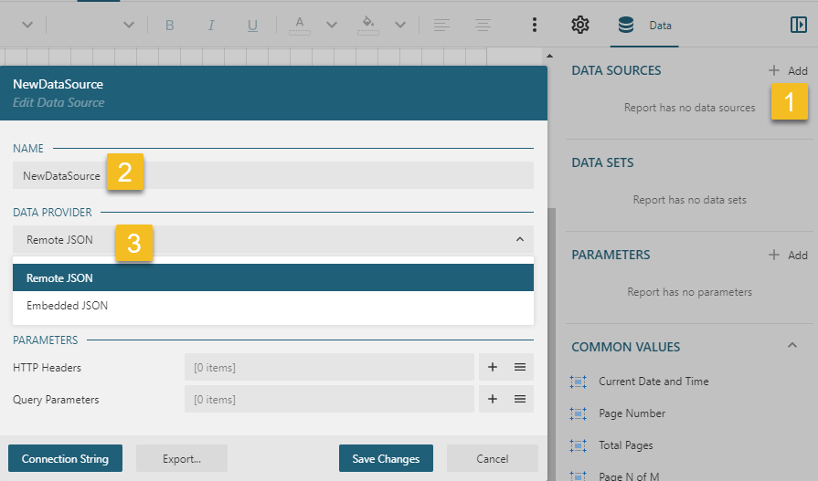The width and height of the screenshot is (818, 481).
Task: Toggle the side panel collapse icon
Action: point(798,26)
